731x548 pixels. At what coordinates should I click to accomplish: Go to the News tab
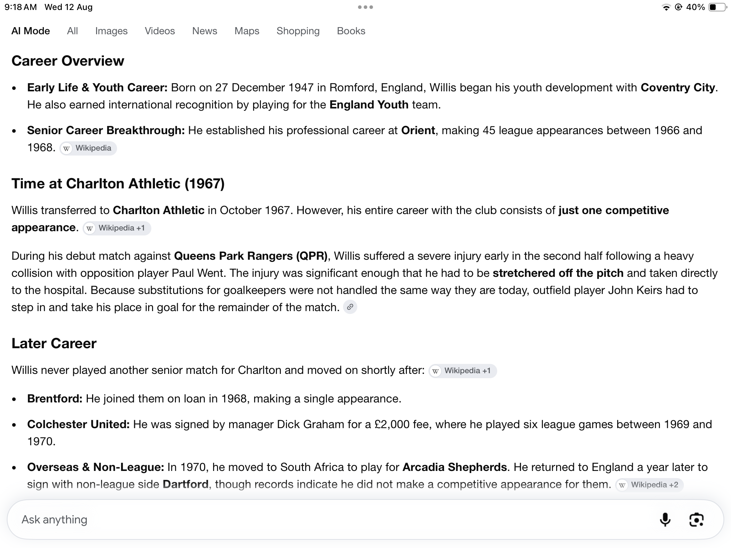(x=205, y=31)
